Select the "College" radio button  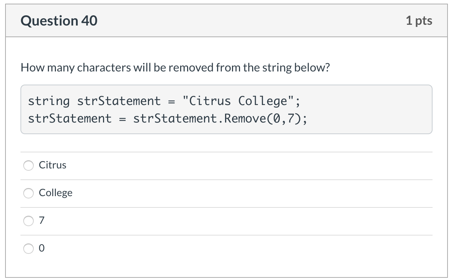pyautogui.click(x=28, y=193)
